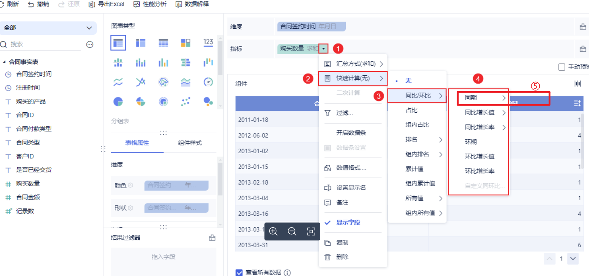
Task: Click the 合同签约时间 年月日 dimension pill
Action: (x=312, y=27)
